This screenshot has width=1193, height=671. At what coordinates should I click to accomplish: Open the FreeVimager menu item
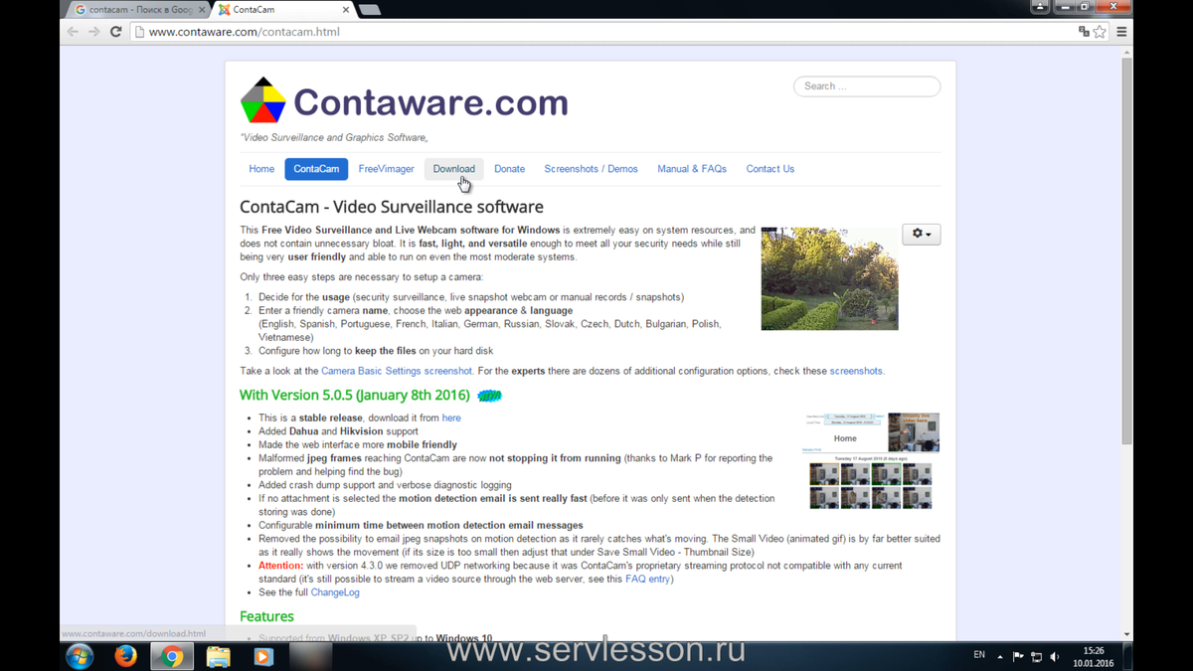386,169
